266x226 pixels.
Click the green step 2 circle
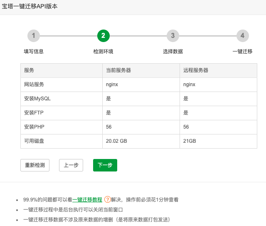(103, 36)
